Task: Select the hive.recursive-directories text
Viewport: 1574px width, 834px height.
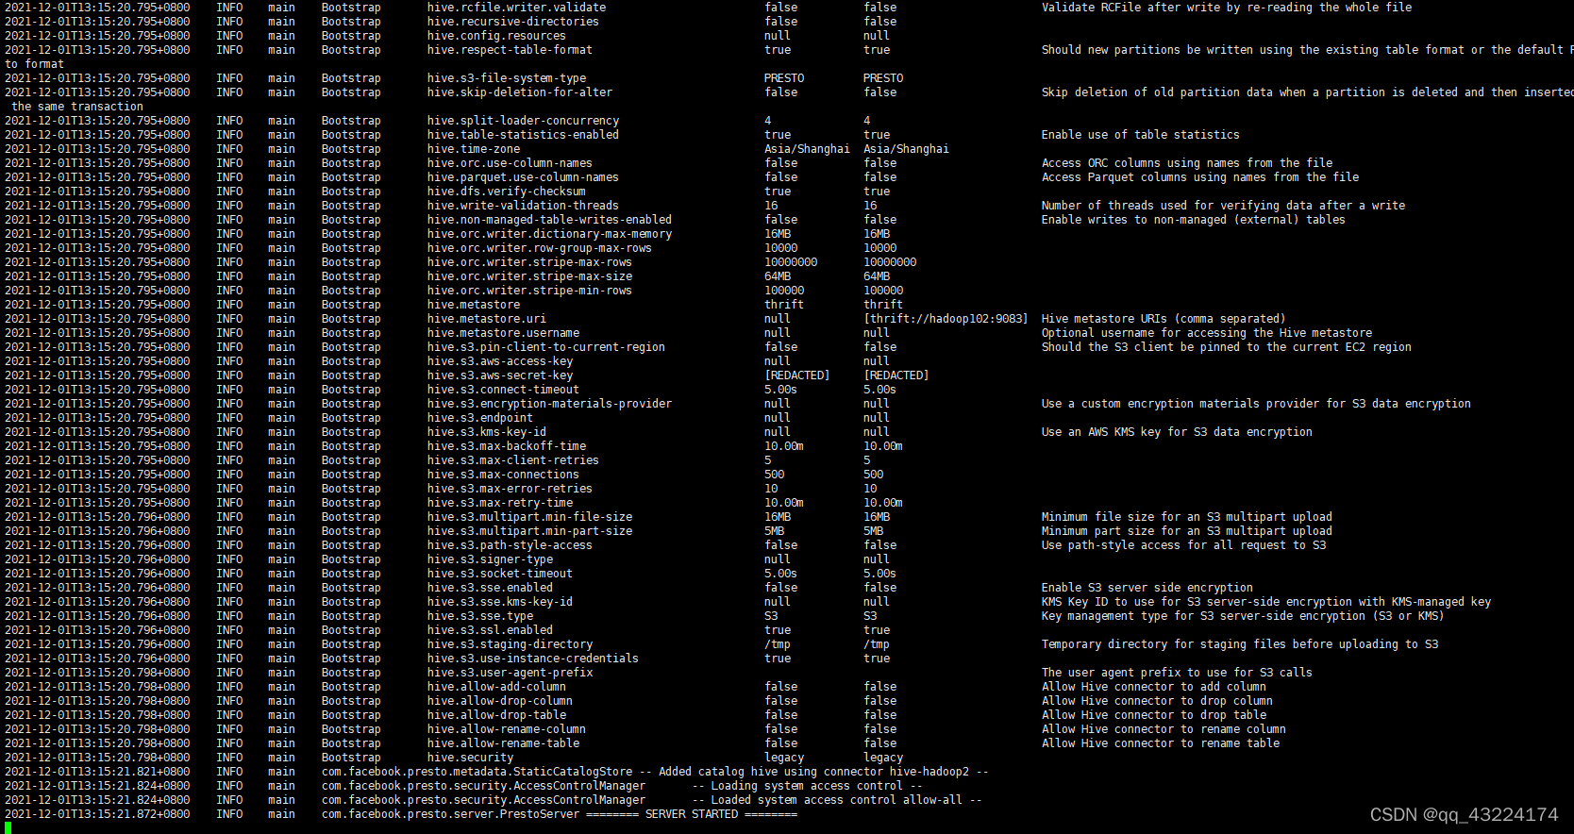Action: click(x=512, y=22)
